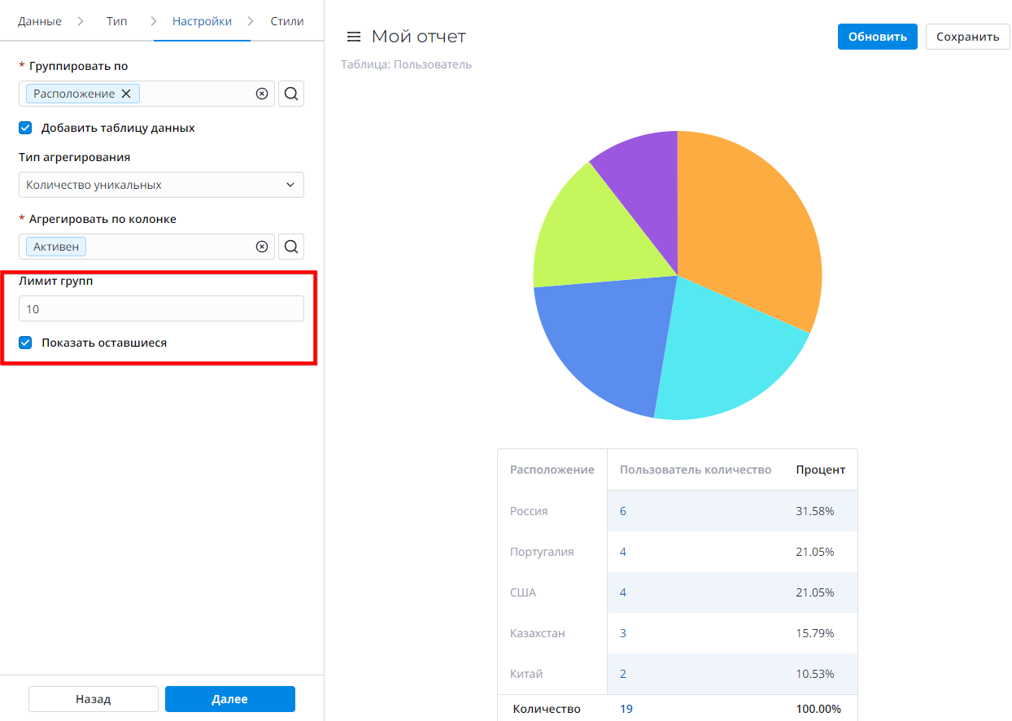Screen dimensions: 1012x721
Task: Click the Сохранить button
Action: click(x=967, y=37)
